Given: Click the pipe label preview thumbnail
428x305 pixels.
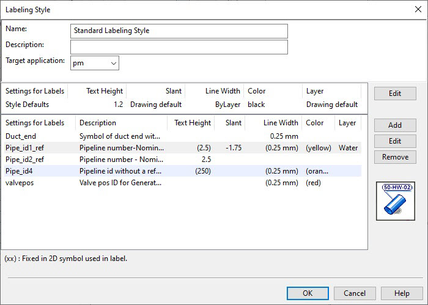Looking at the screenshot, I should click(395, 201).
